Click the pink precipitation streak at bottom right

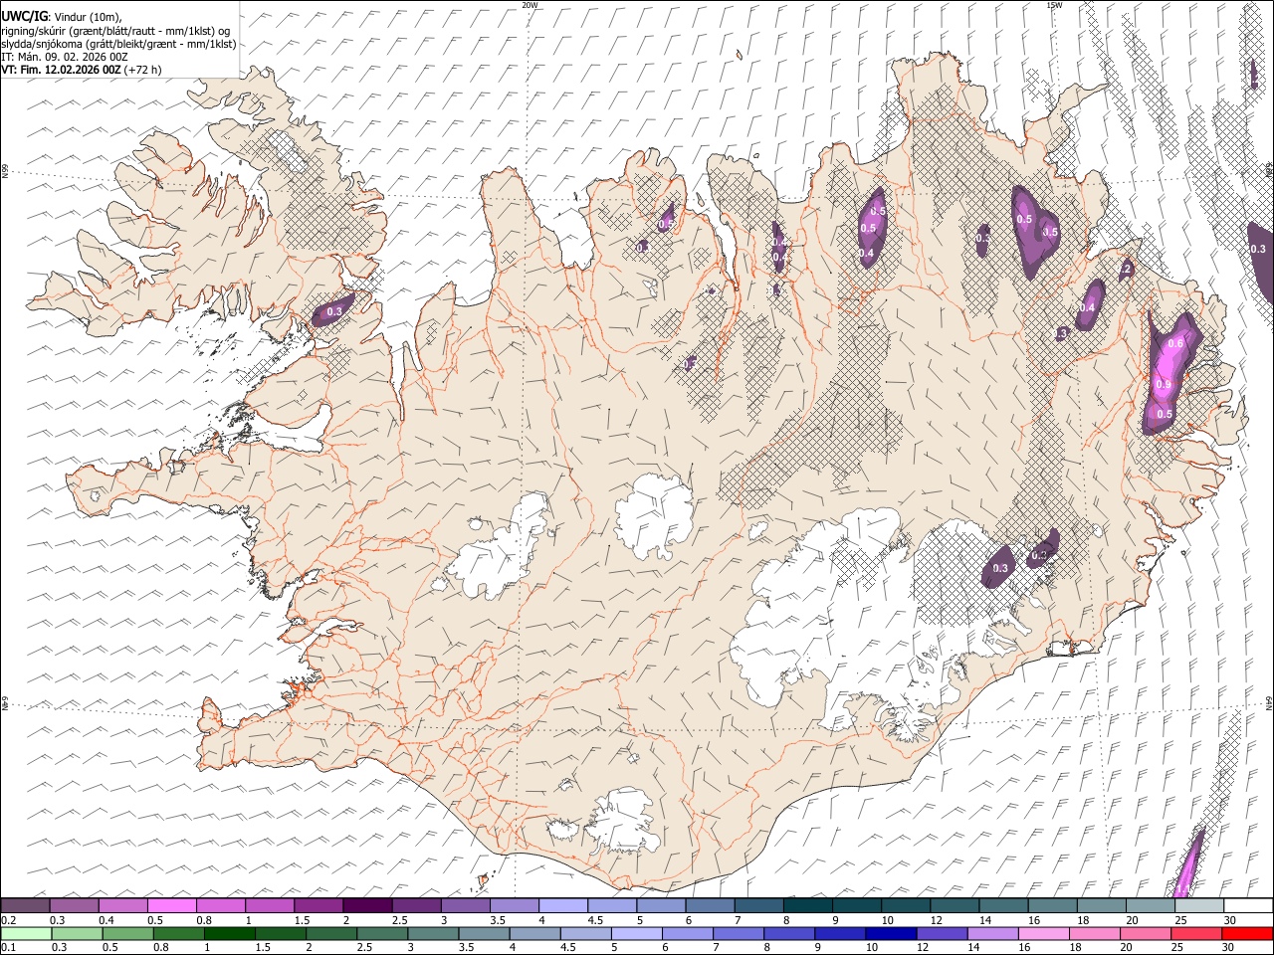(x=1188, y=863)
